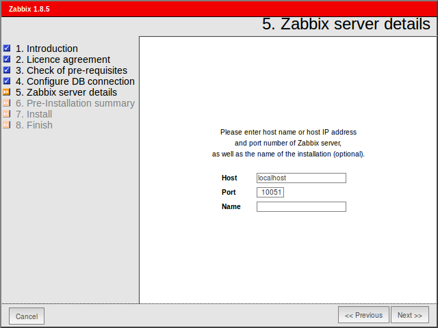
Task: Select step 6. Pre-Installation summary
Action: [75, 103]
